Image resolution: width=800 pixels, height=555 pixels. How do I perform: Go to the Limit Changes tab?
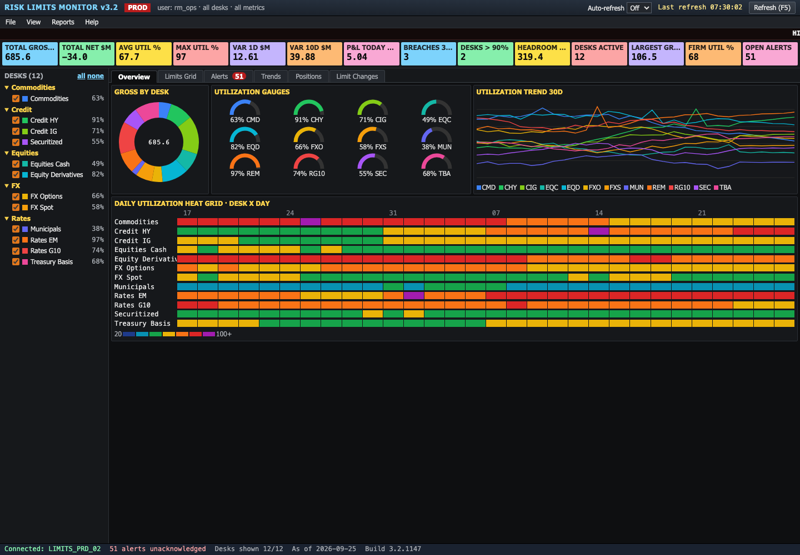point(357,77)
